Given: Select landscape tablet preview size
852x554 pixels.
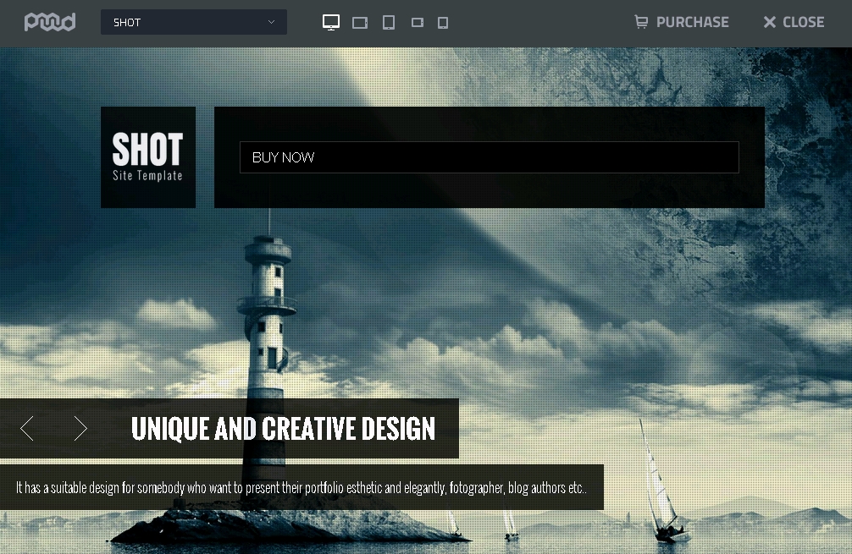Looking at the screenshot, I should coord(360,23).
